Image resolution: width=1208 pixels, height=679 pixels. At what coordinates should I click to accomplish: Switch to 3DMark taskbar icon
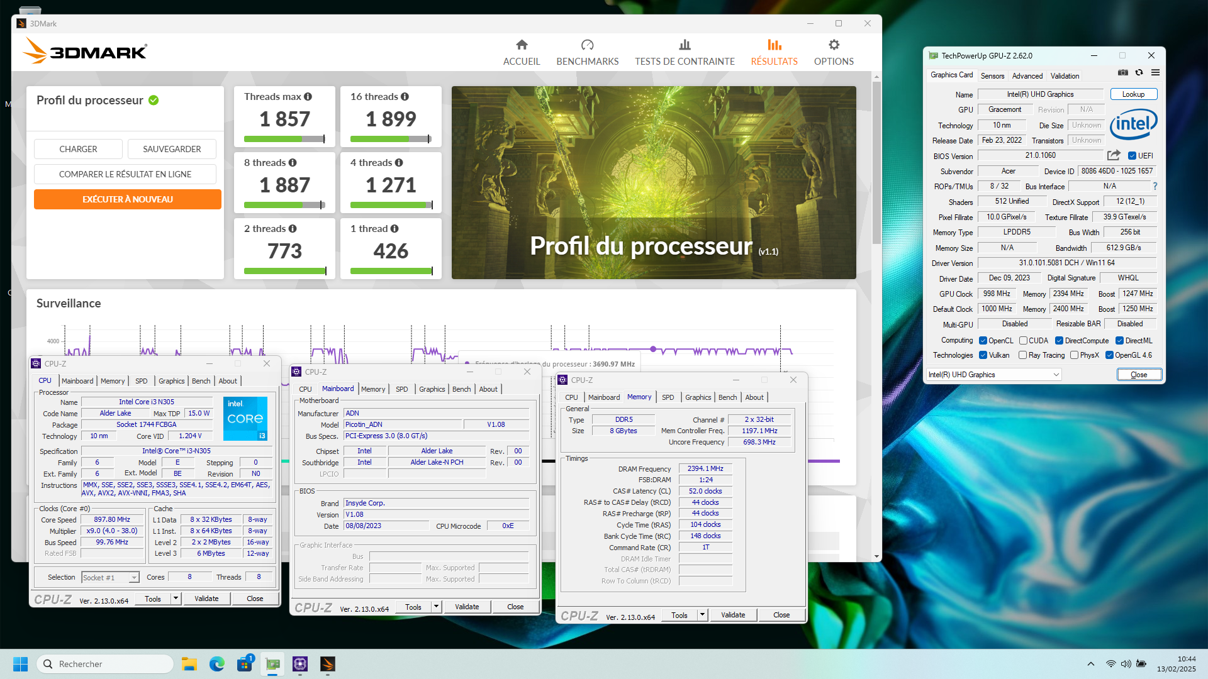tap(328, 664)
